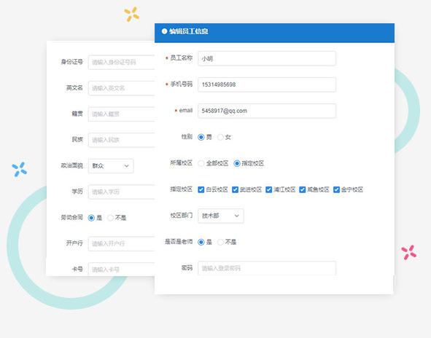
Task: Click the 手机号码 label
Action: pyautogui.click(x=181, y=84)
